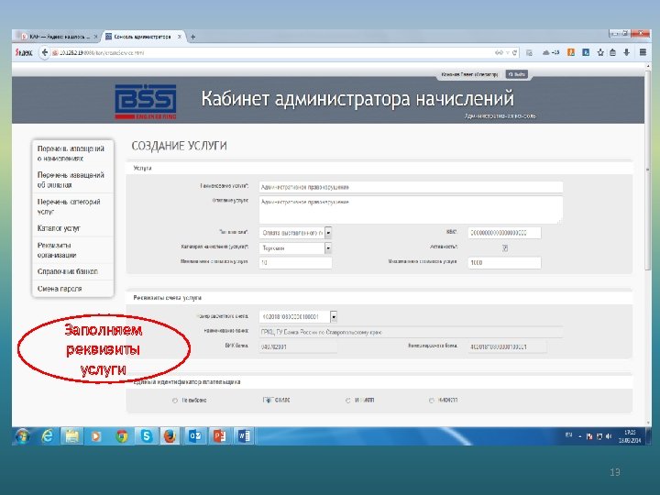Open the media player taskbar icon

[x=96, y=436]
